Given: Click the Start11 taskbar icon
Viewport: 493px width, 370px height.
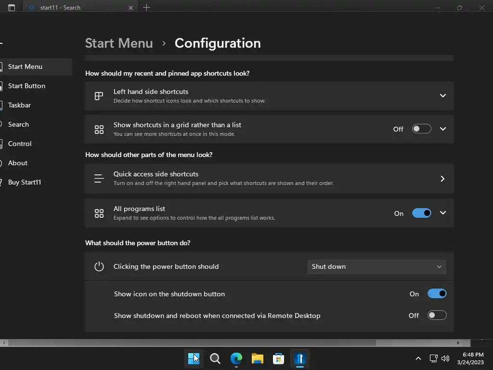Looking at the screenshot, I should (x=300, y=358).
